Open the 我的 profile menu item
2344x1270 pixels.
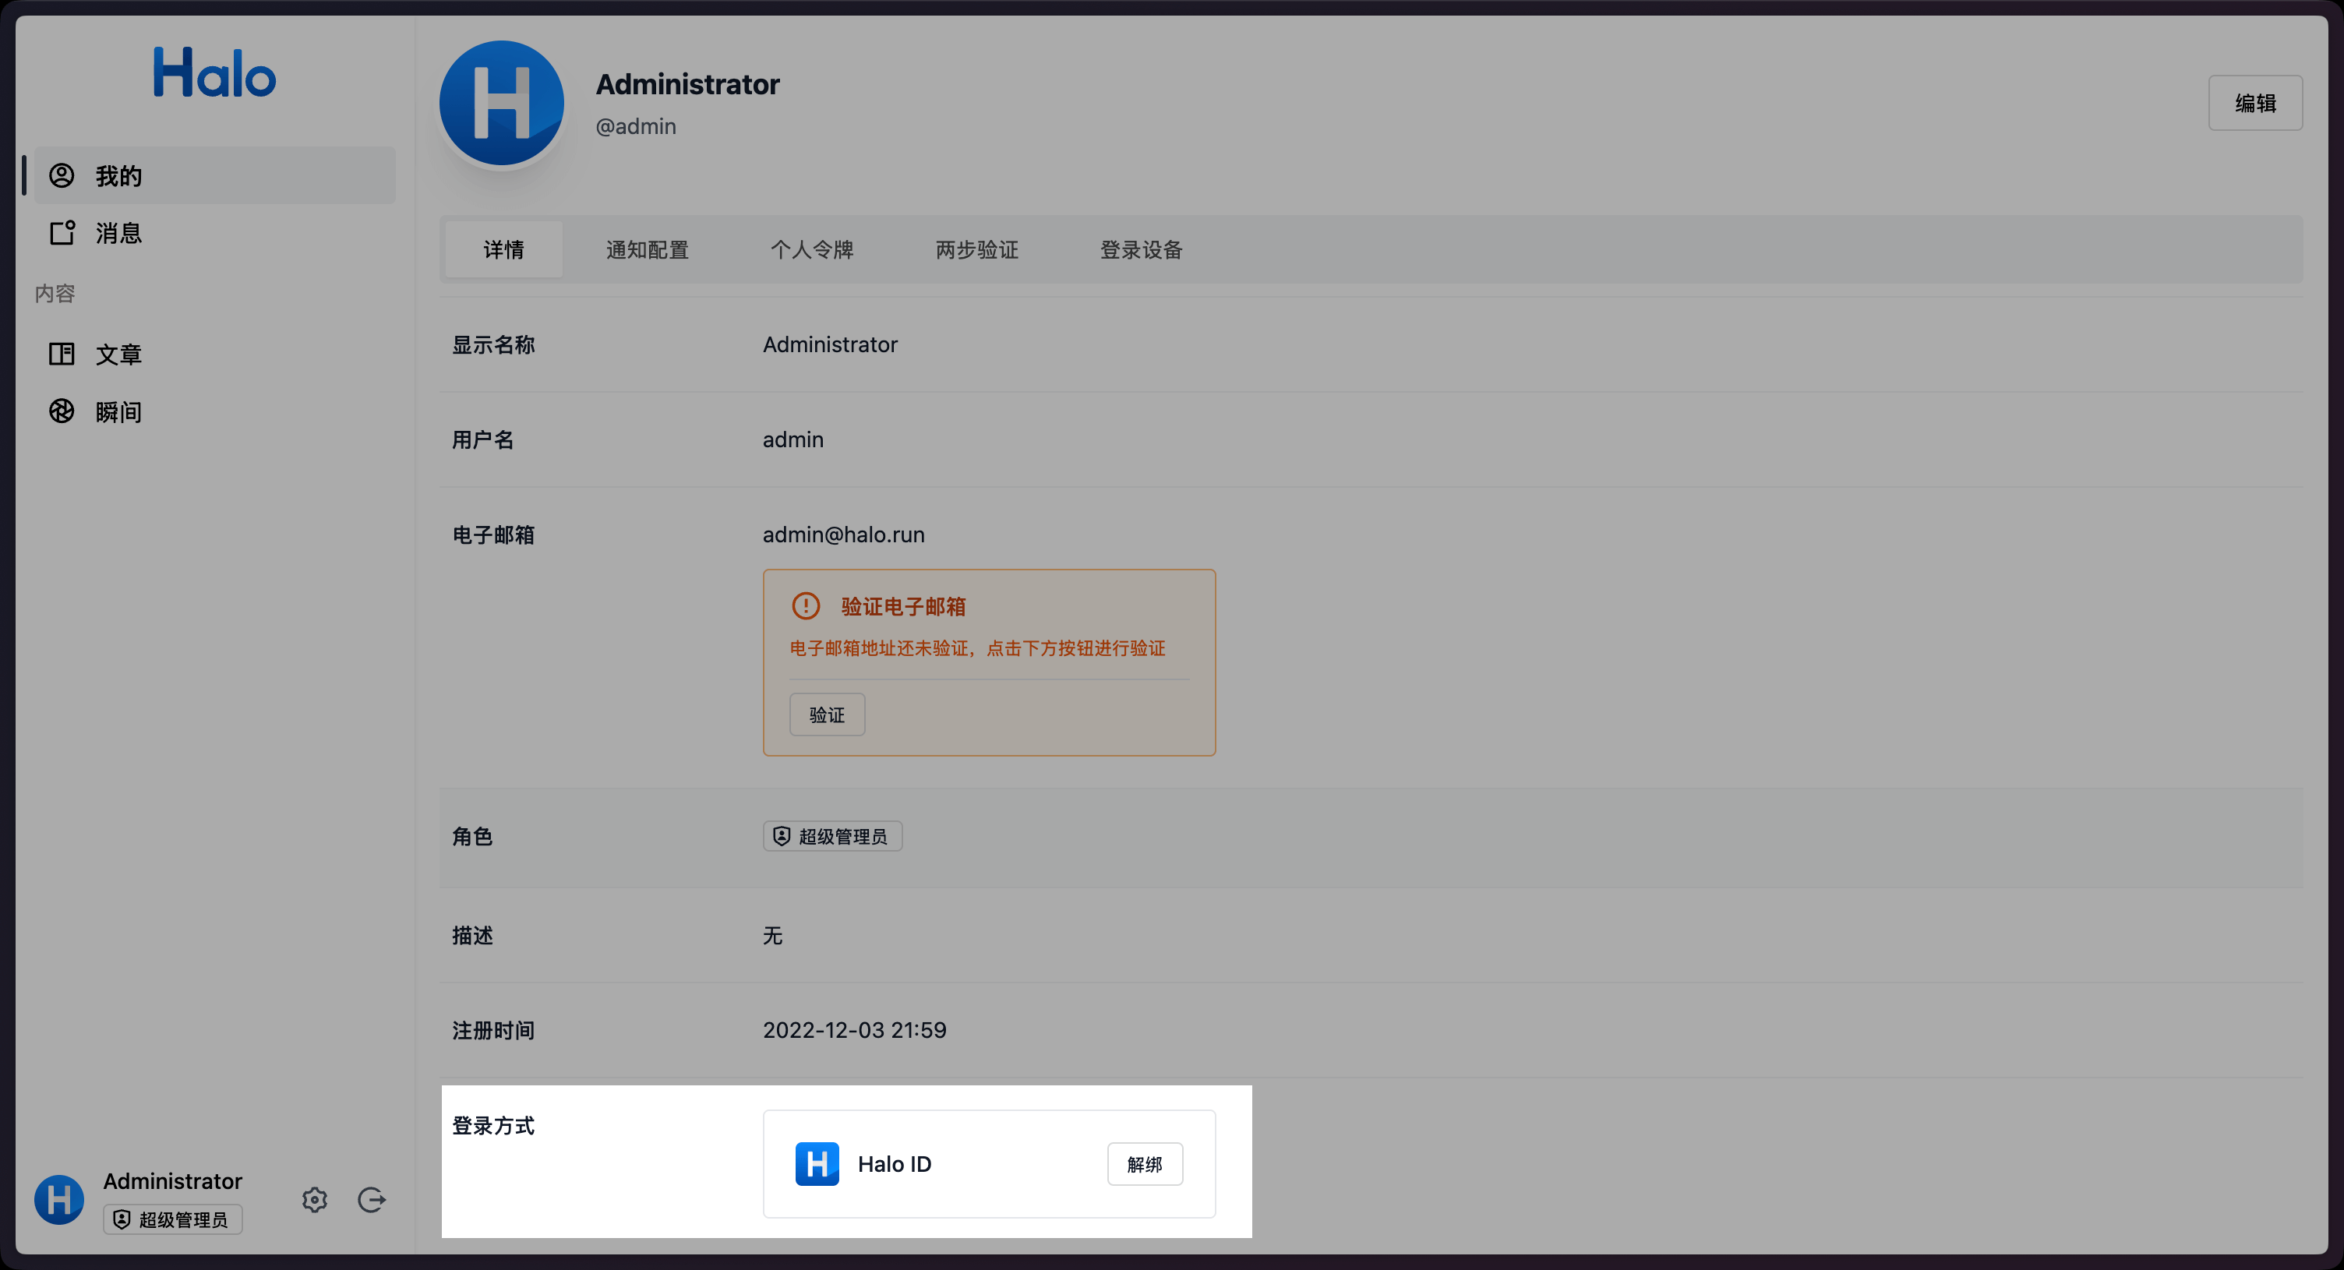coord(118,175)
